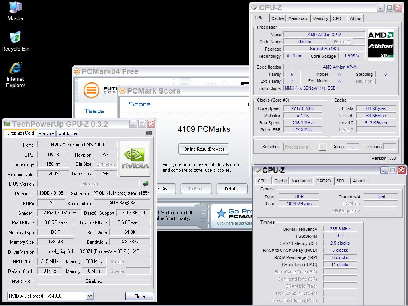The height and width of the screenshot is (306, 408).
Task: Expand the Processor #1 selection dropdown in CPU-Z
Action: pos(322,147)
